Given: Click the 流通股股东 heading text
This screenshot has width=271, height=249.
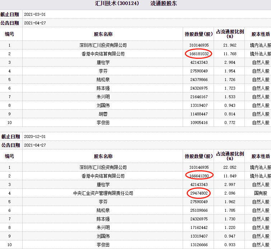Looking at the screenshot, I should coord(164,3).
